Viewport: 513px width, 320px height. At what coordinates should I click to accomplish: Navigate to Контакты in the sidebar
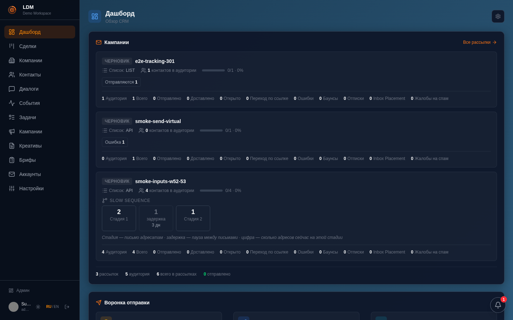point(40,75)
